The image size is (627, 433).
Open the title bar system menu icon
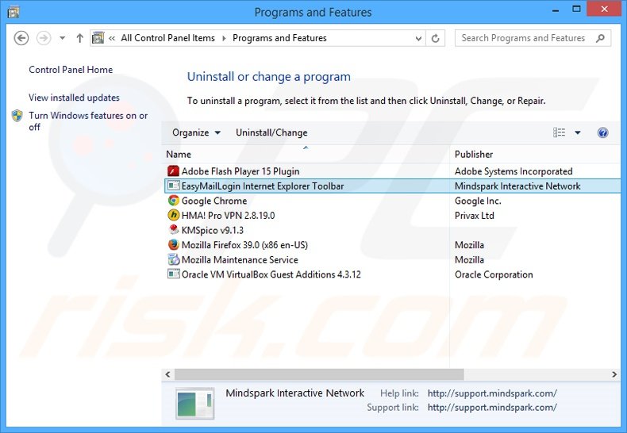click(13, 12)
